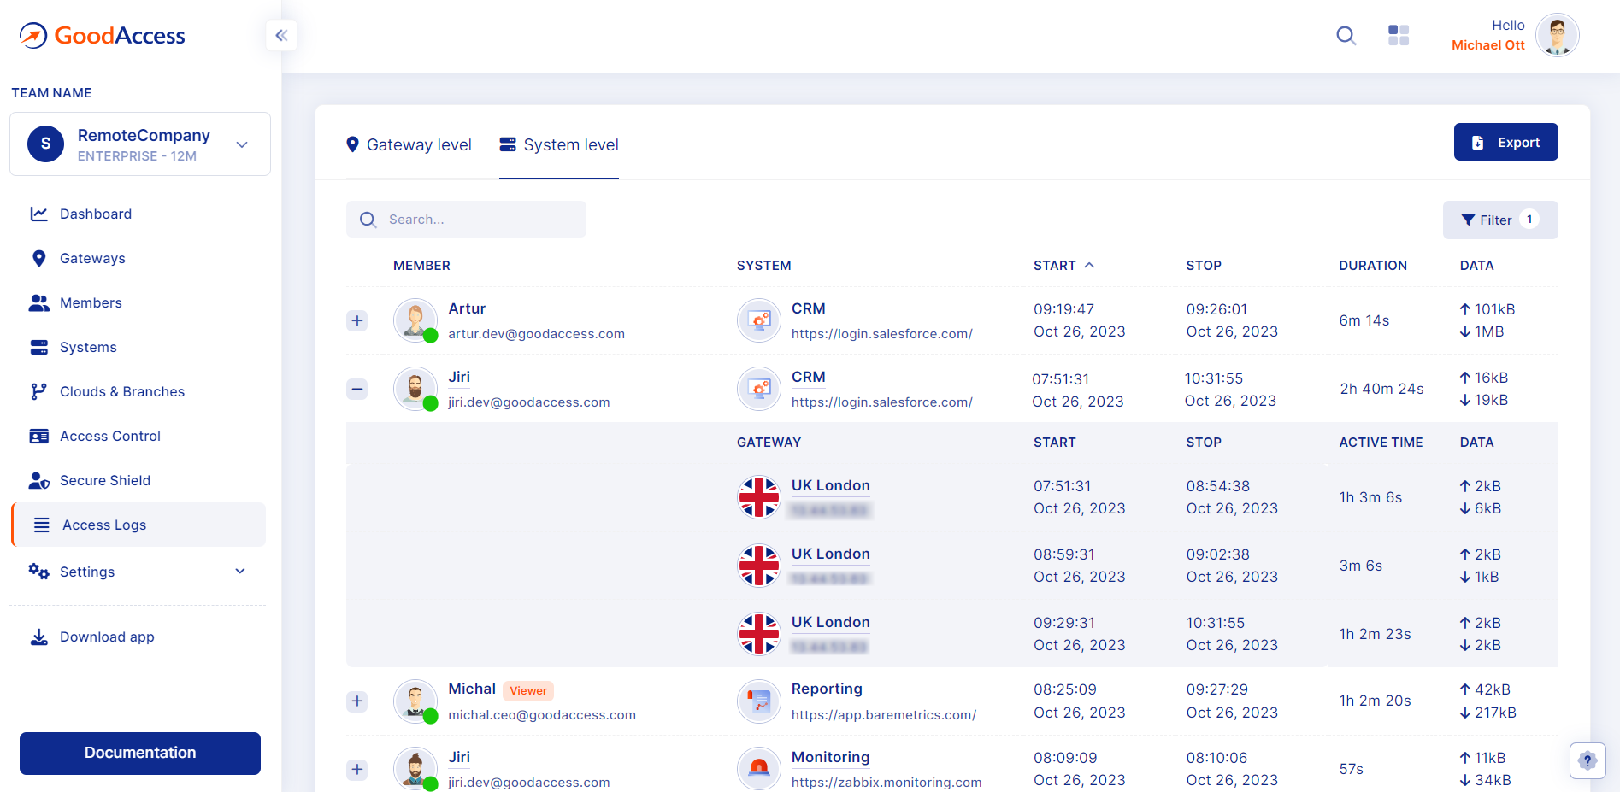1620x792 pixels.
Task: Click the Monitoring system icon
Action: click(x=758, y=768)
